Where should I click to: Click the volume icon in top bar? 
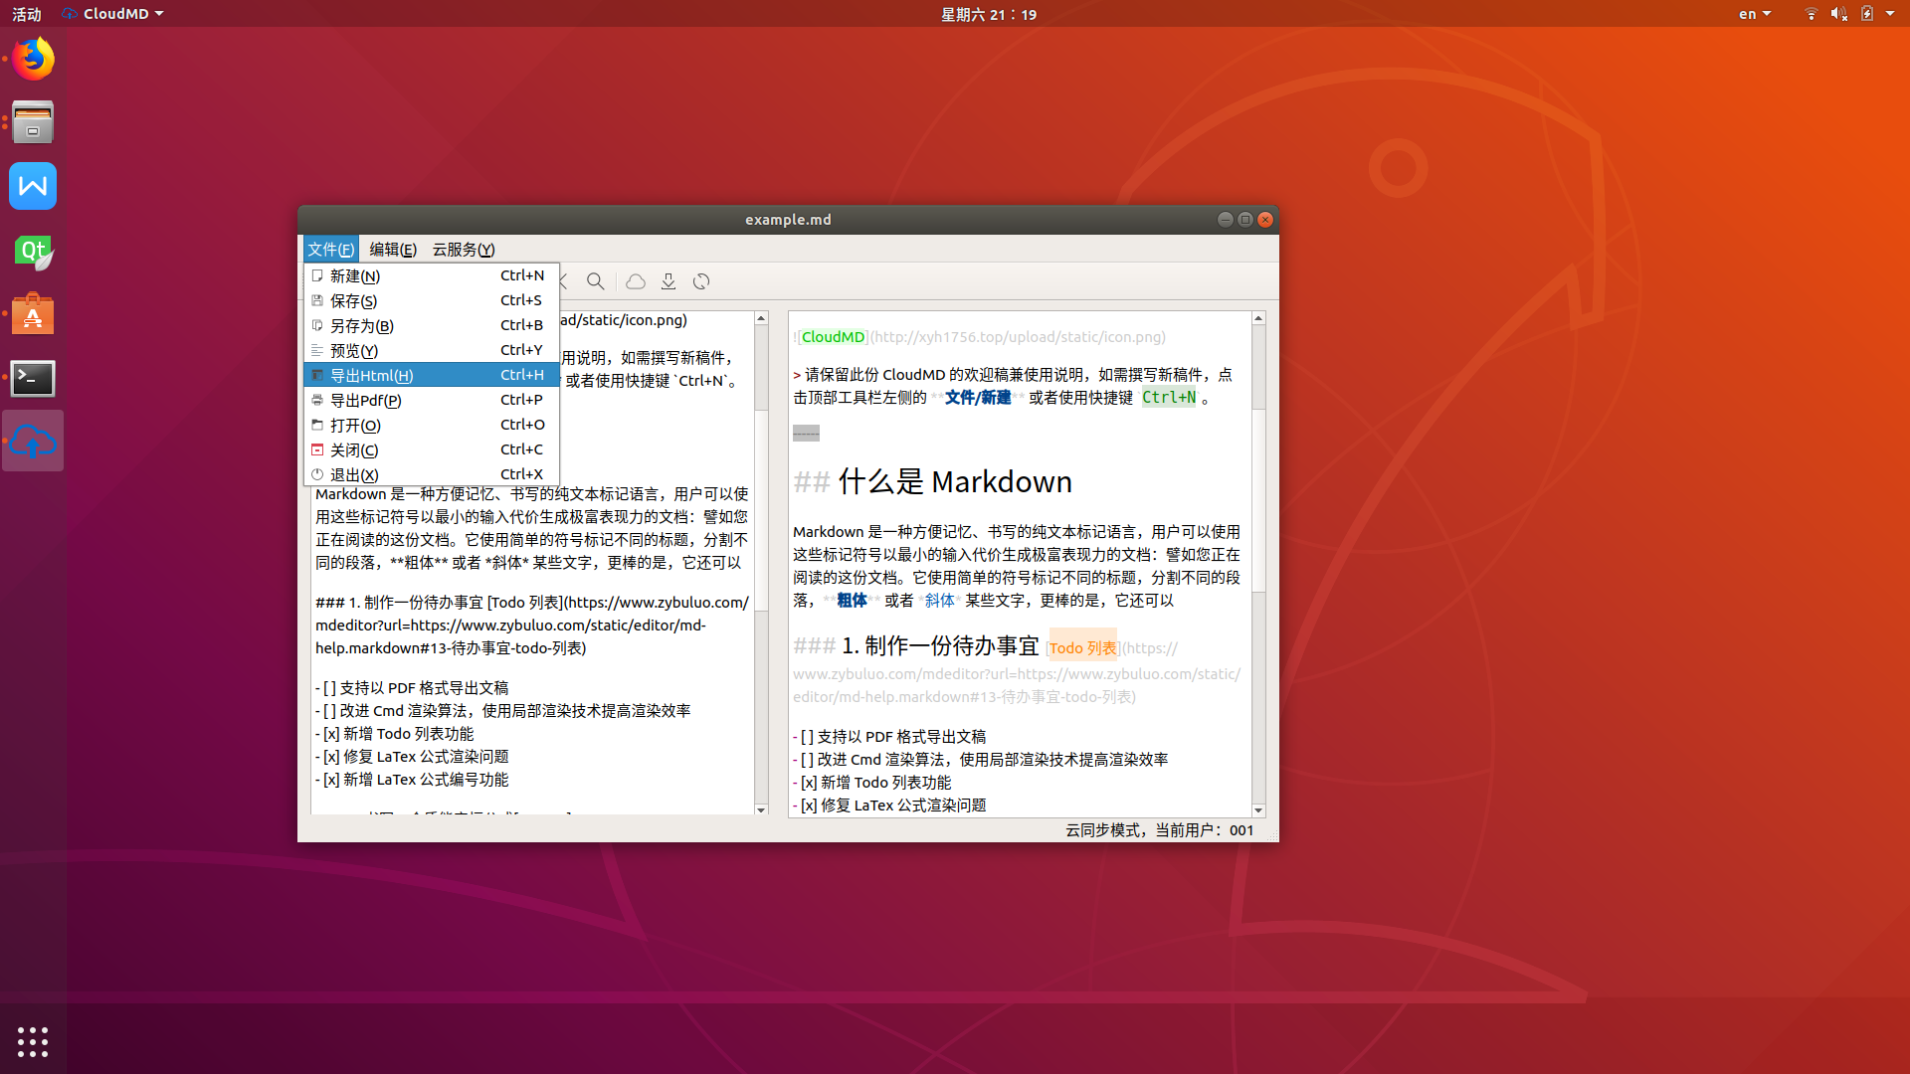[1838, 14]
